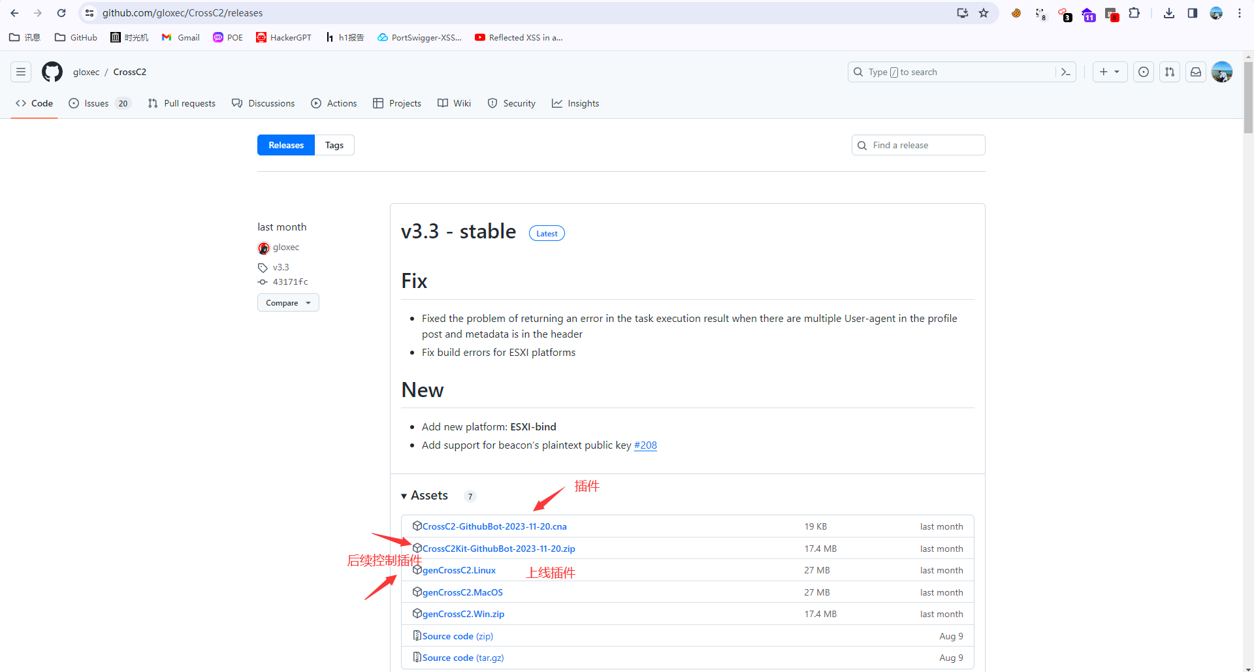Open the pull requests icon in header
This screenshot has height=672, width=1254.
(x=1170, y=72)
